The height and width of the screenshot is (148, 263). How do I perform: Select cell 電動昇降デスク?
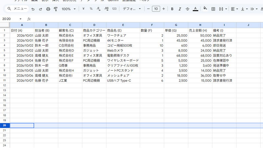[123, 55]
